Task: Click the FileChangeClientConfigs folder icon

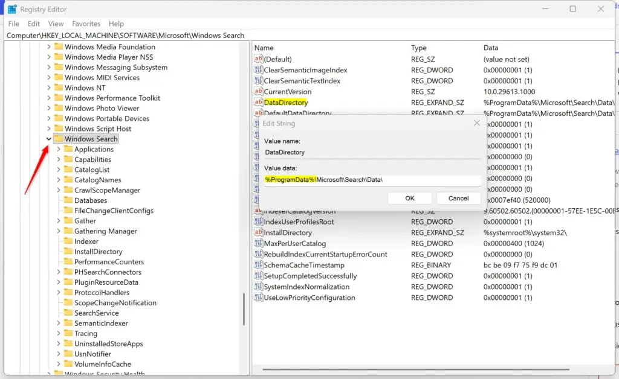Action: coord(68,210)
